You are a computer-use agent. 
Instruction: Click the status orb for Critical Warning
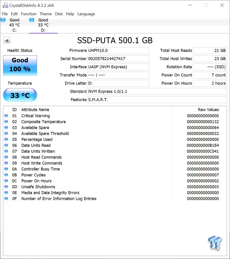click(x=6, y=116)
